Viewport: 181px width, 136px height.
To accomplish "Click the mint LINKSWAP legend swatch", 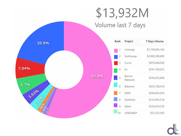I will click(x=116, y=112).
